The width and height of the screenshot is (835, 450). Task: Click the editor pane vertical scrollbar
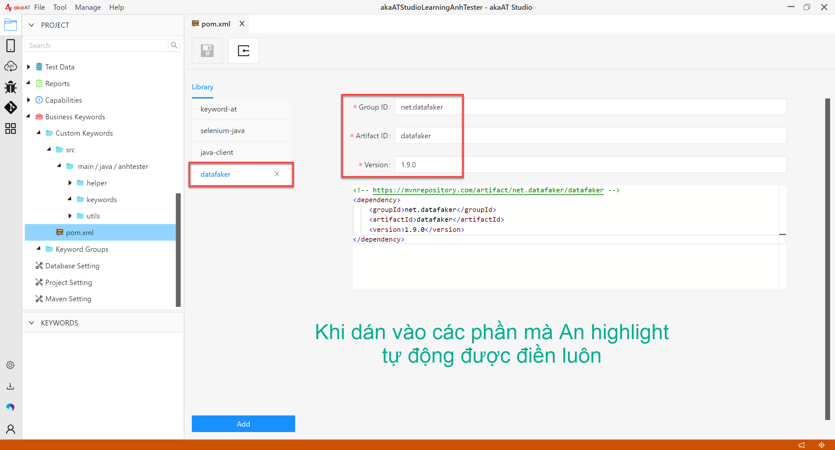coord(827,259)
